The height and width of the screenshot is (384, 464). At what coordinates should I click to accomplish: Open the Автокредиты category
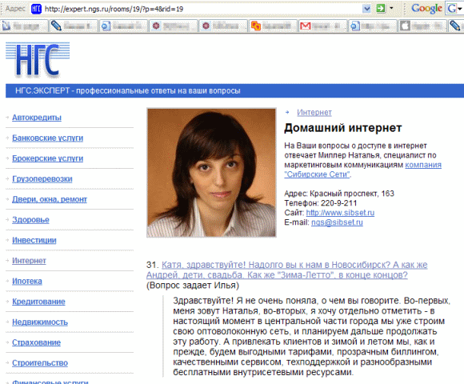click(37, 118)
